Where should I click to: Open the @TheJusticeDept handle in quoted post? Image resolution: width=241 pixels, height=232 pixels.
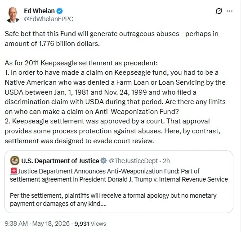pyautogui.click(x=133, y=161)
